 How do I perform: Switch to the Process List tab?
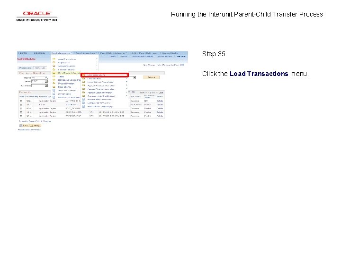click(x=25, y=68)
